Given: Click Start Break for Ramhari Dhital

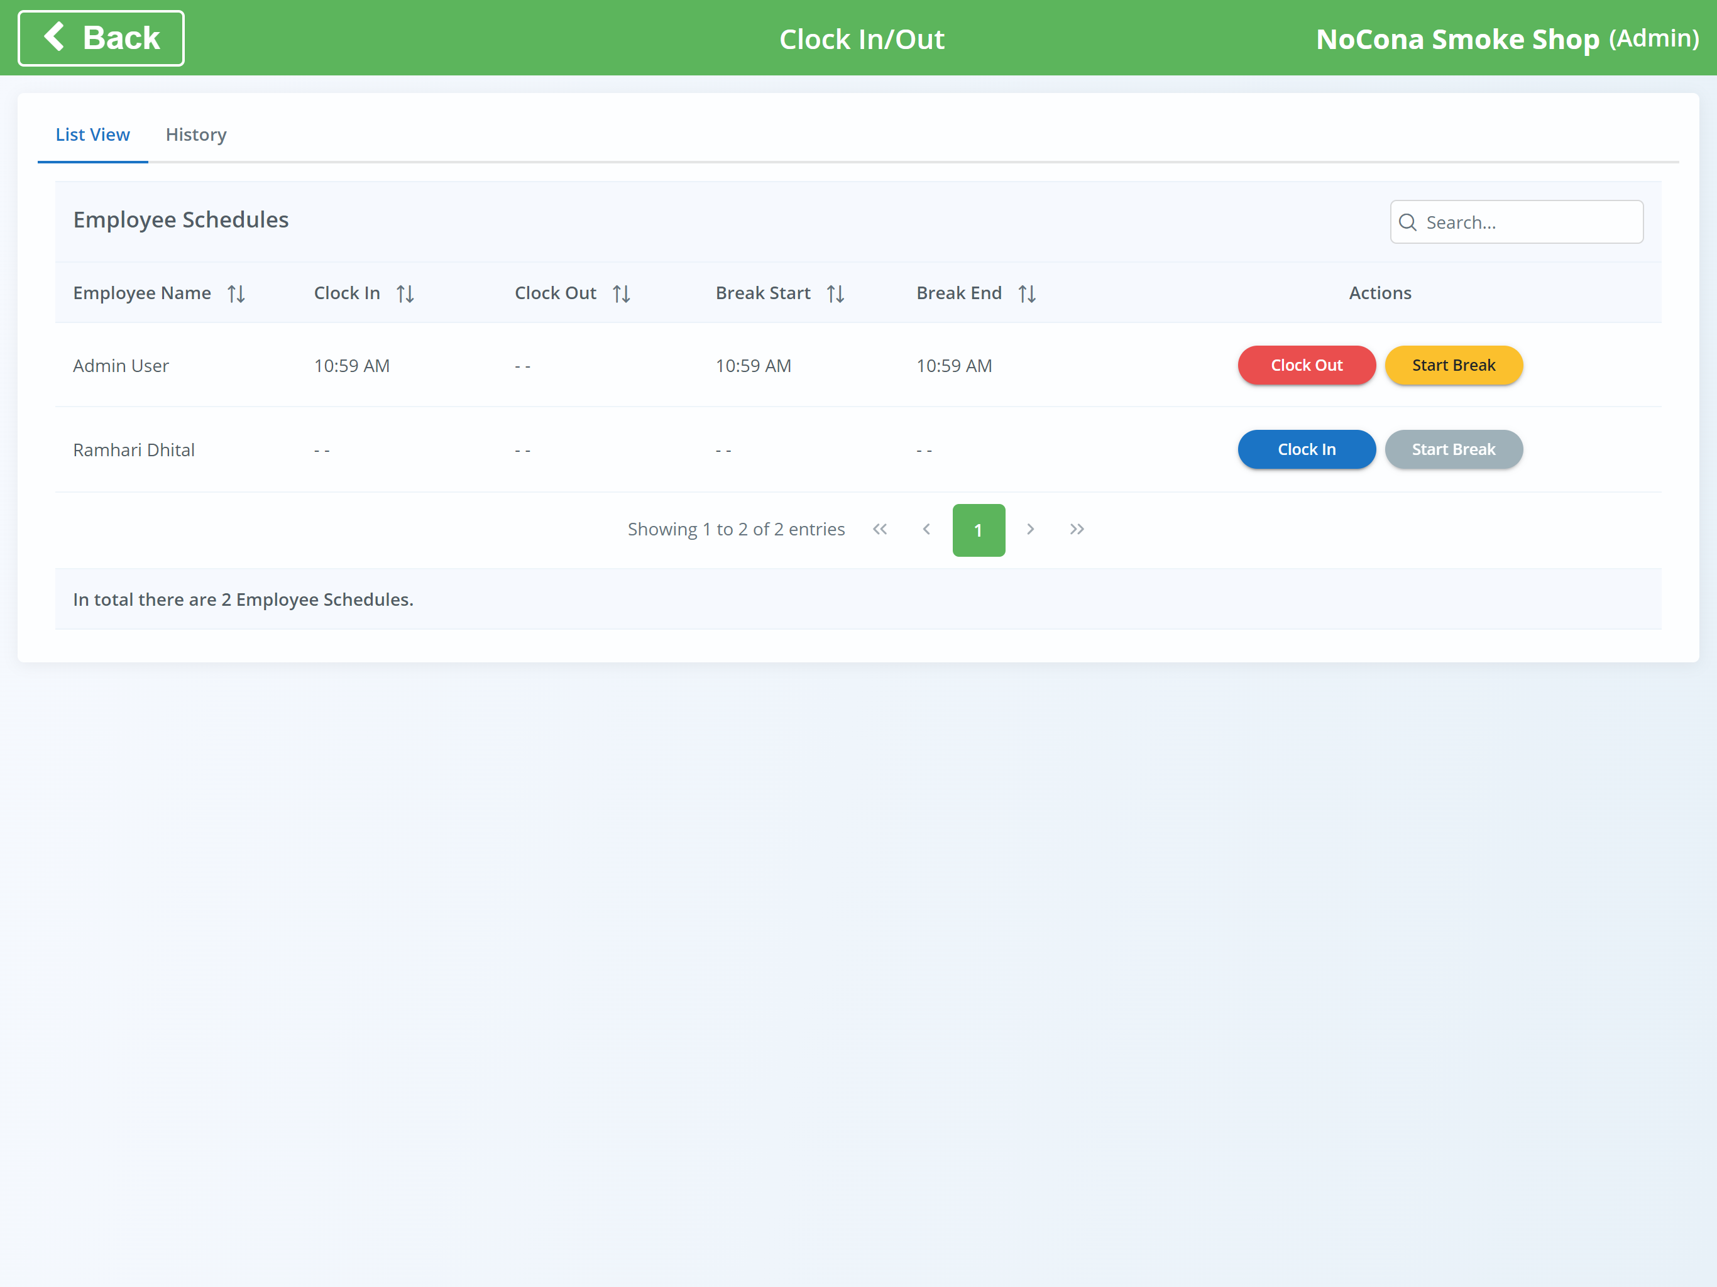Looking at the screenshot, I should click(1453, 449).
